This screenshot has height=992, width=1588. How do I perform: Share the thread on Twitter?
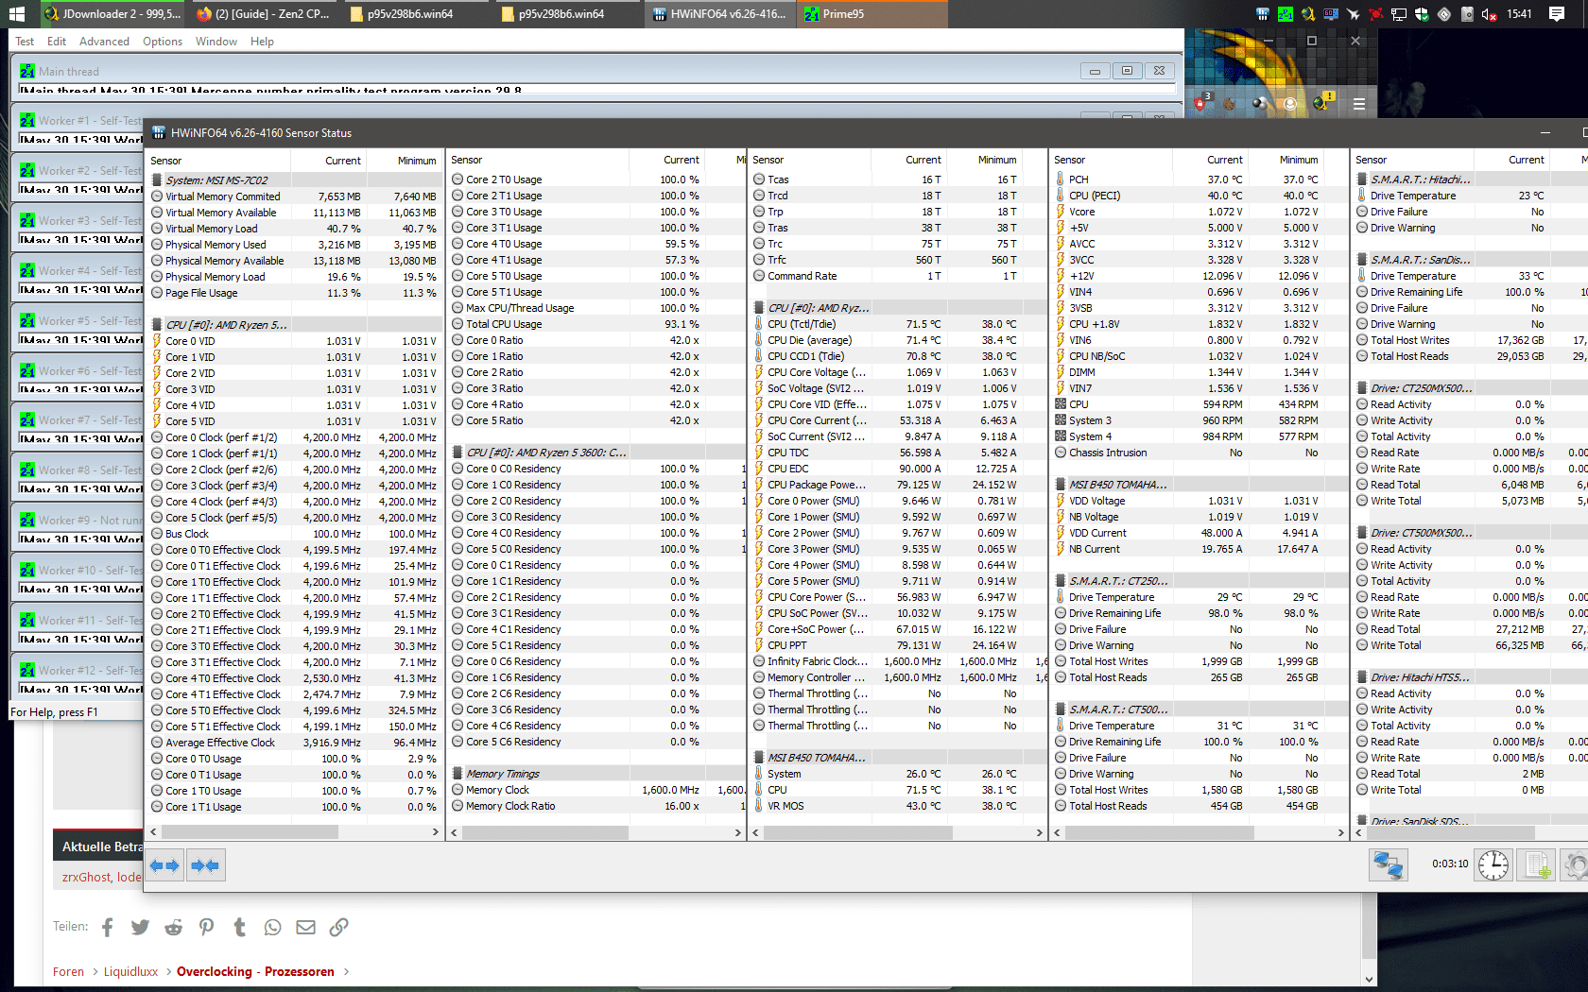[x=141, y=928]
